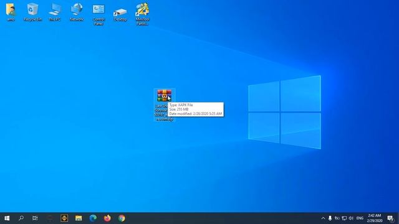
Task: Select the MiniTool Partition shortcut icon
Action: [142, 14]
